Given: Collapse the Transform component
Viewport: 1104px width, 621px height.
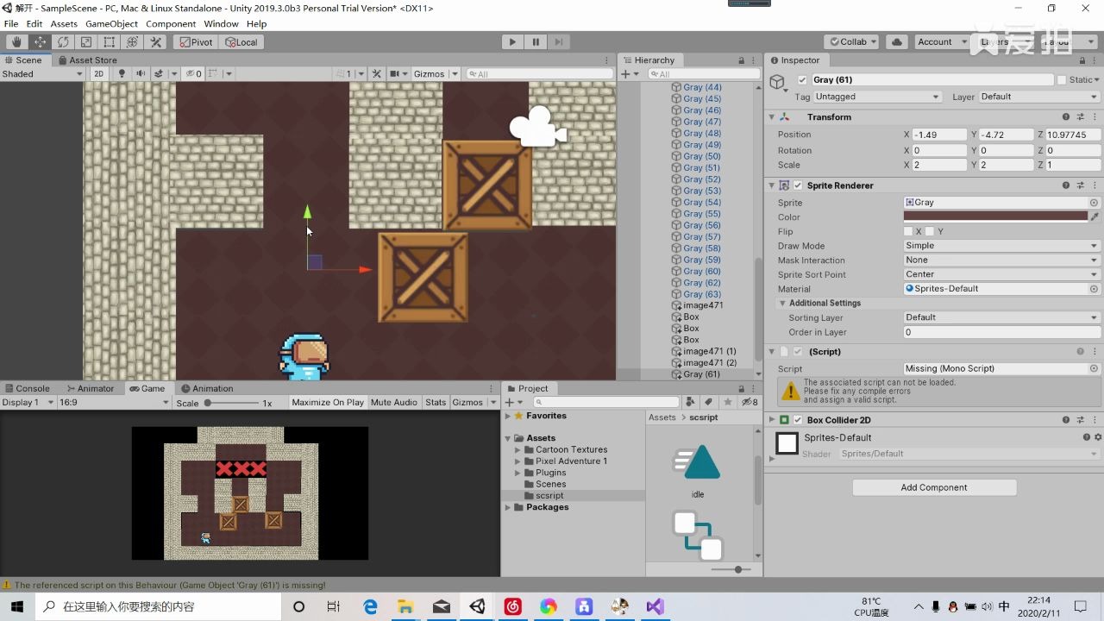Looking at the screenshot, I should [772, 116].
